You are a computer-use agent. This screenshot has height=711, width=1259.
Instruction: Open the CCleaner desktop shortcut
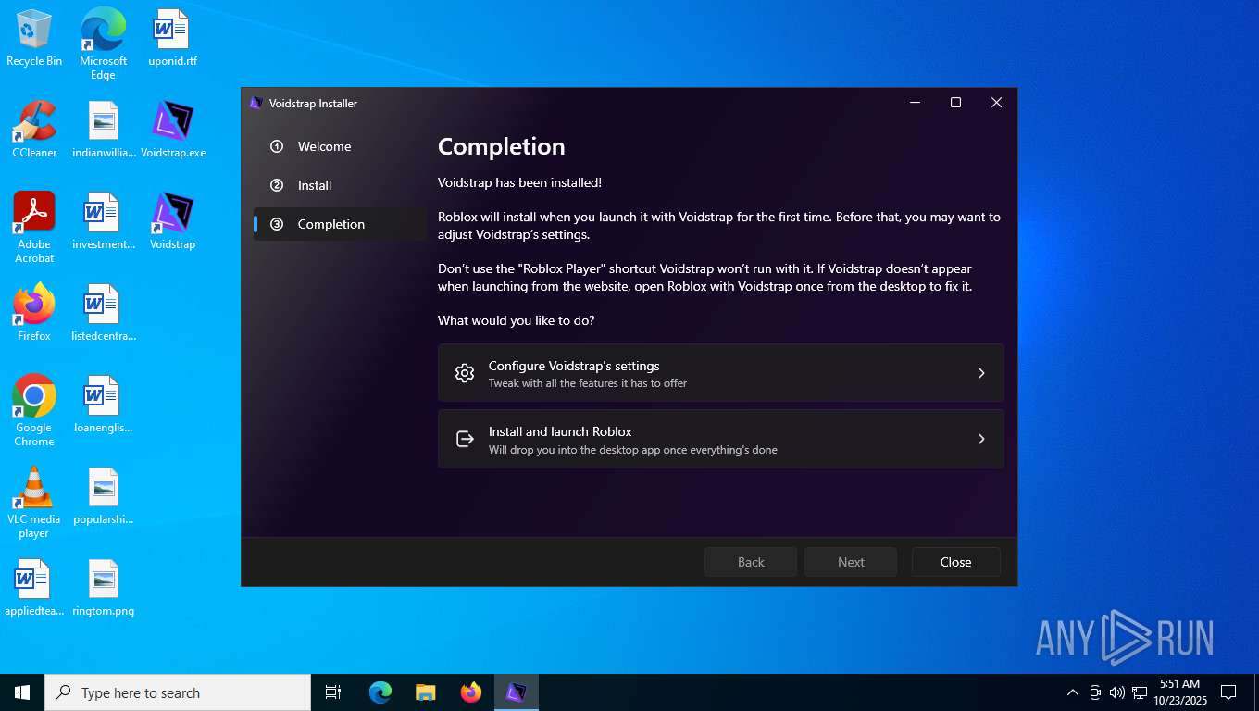pyautogui.click(x=34, y=130)
